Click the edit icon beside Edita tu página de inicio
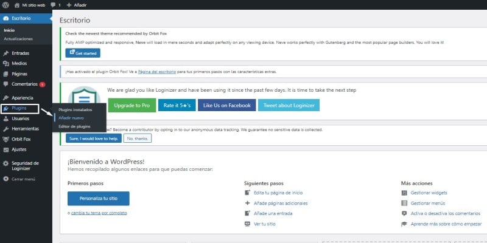The width and height of the screenshot is (487, 243). (x=248, y=193)
